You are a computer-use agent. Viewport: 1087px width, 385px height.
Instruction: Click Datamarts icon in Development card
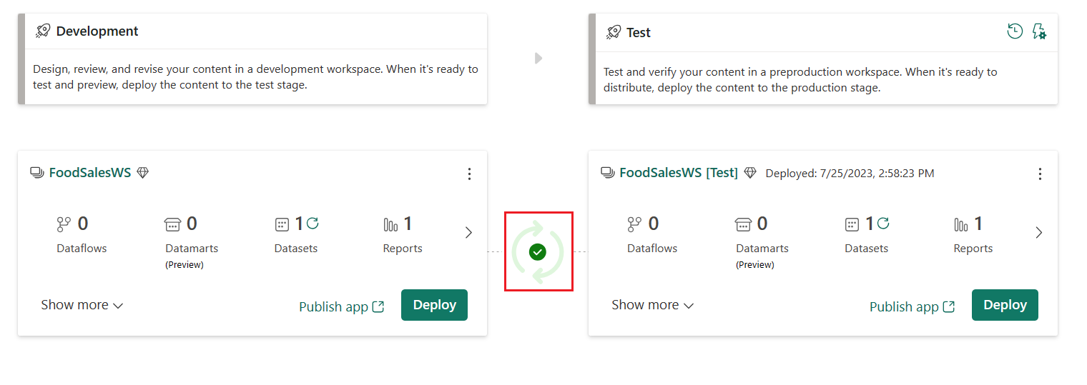(x=172, y=224)
